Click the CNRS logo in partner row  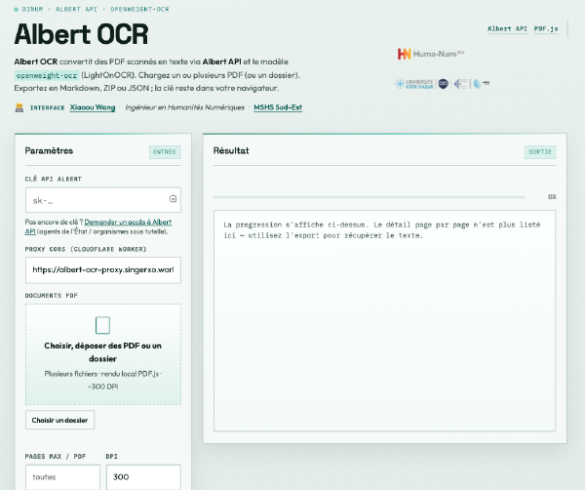pyautogui.click(x=443, y=84)
